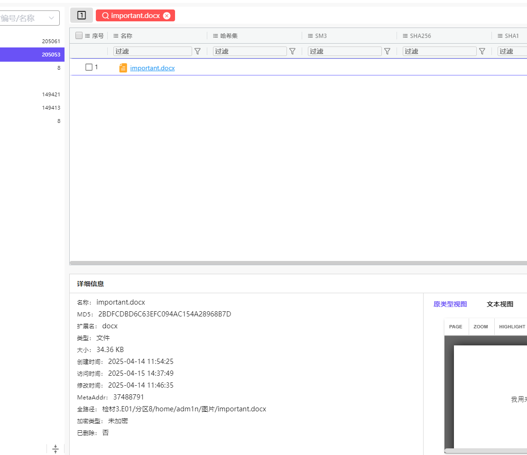Image resolution: width=527 pixels, height=455 pixels.
Task: Click the filter funnel icon for SM3 column
Action: (x=387, y=51)
